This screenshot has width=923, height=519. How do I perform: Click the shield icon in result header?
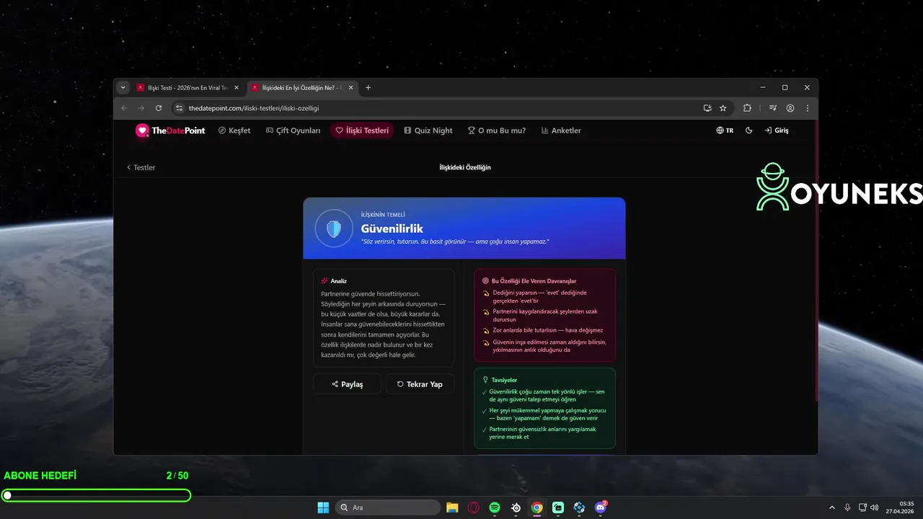tap(333, 229)
